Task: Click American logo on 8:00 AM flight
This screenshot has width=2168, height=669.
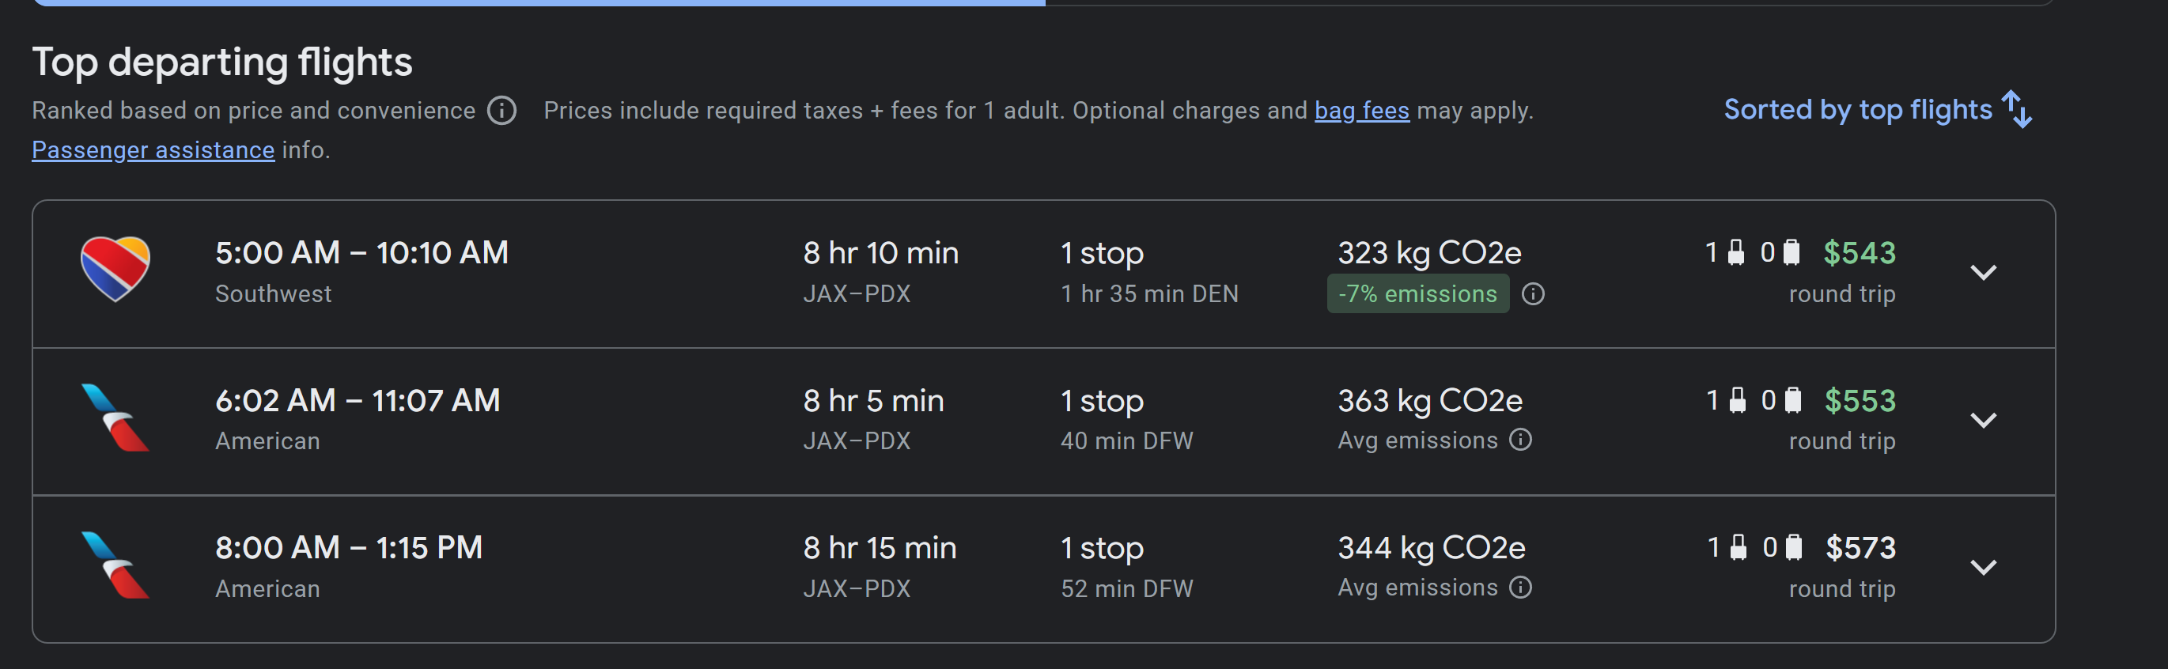Action: click(115, 565)
